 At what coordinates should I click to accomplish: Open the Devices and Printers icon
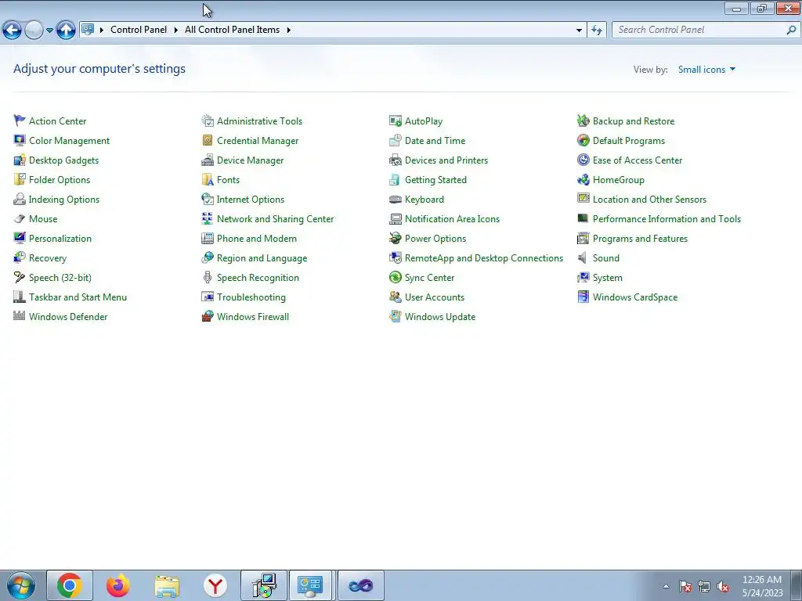tap(396, 160)
